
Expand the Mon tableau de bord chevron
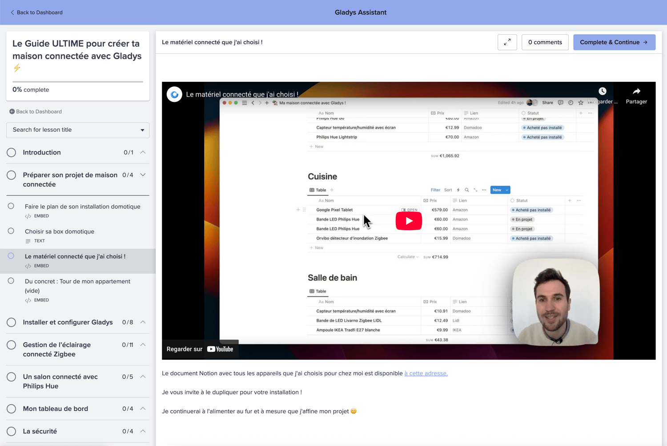(143, 408)
